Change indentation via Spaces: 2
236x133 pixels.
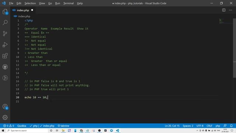coord(188,126)
